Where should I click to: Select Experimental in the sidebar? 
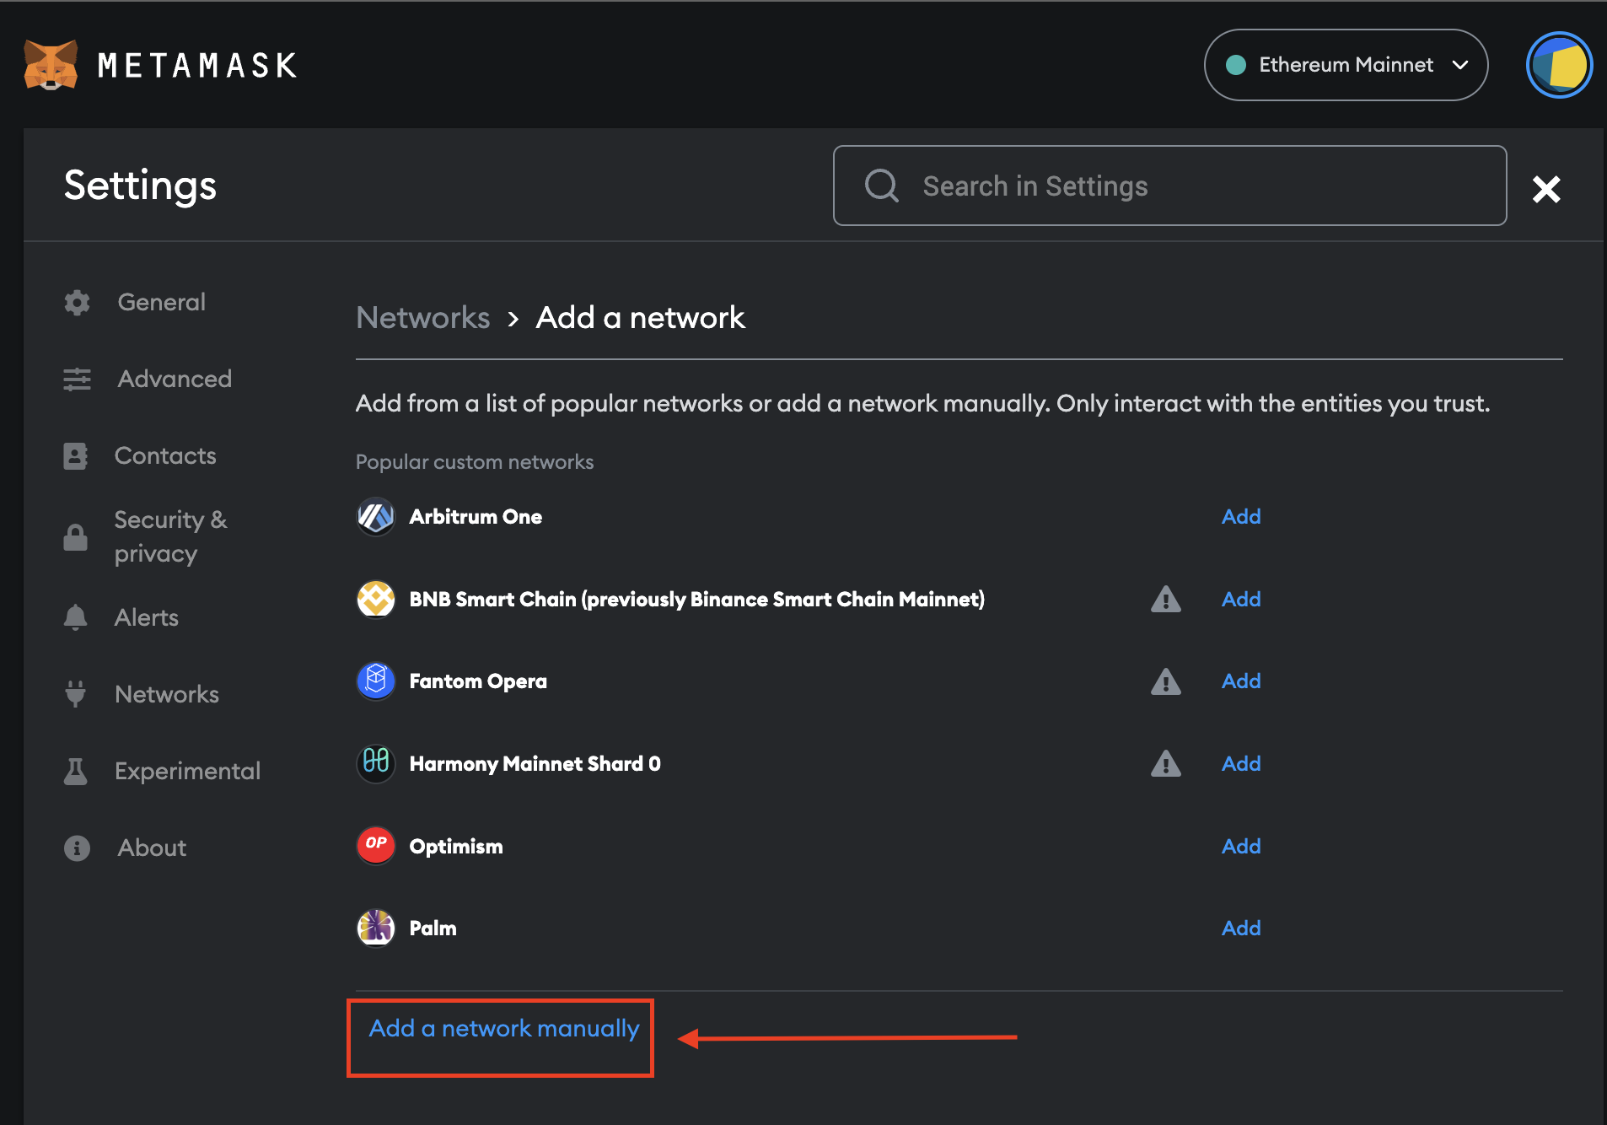coord(187,771)
